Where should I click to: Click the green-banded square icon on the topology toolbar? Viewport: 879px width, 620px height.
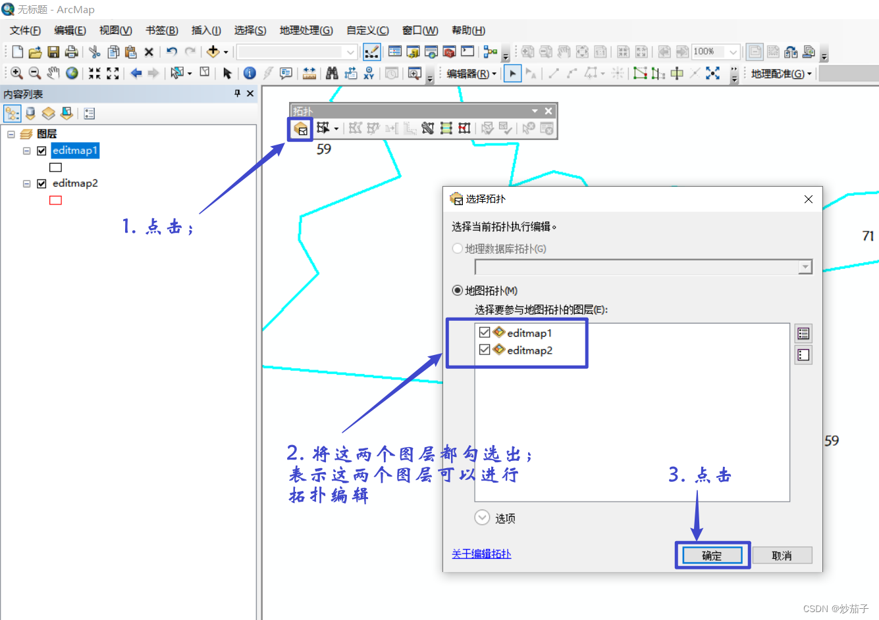446,128
